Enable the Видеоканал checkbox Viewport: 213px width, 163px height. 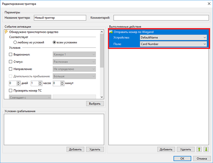[11, 54]
